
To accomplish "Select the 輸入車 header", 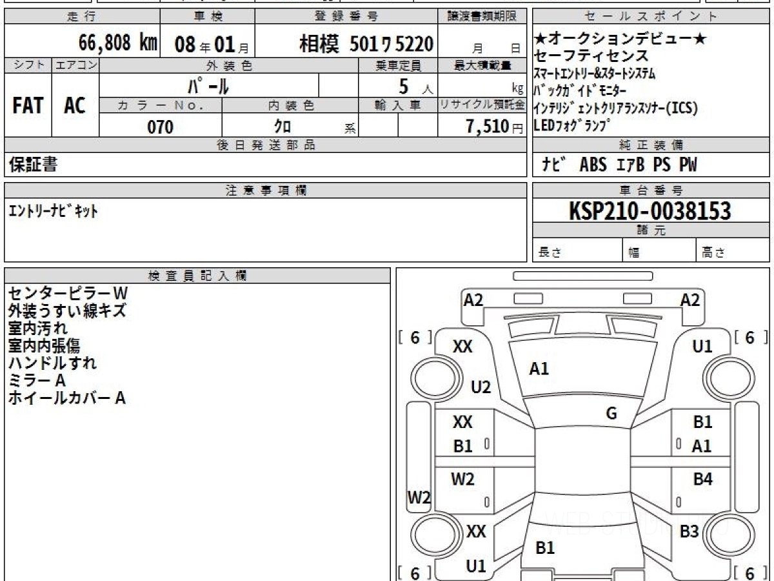I will (398, 105).
